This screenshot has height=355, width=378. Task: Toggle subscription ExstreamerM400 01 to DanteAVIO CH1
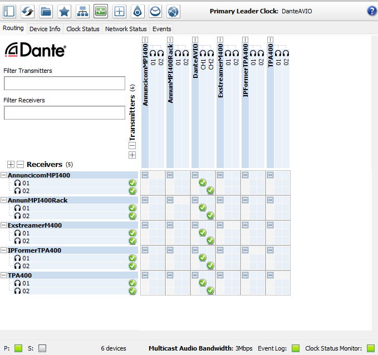tap(203, 233)
